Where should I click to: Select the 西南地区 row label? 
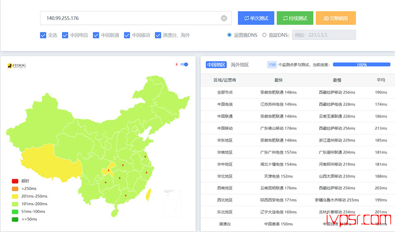(225, 188)
